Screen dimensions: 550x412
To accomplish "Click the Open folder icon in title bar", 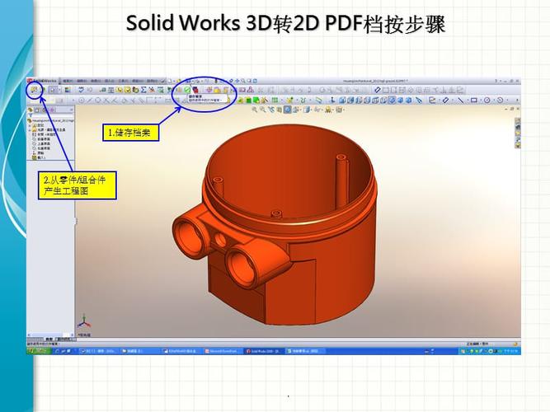I will click(179, 81).
